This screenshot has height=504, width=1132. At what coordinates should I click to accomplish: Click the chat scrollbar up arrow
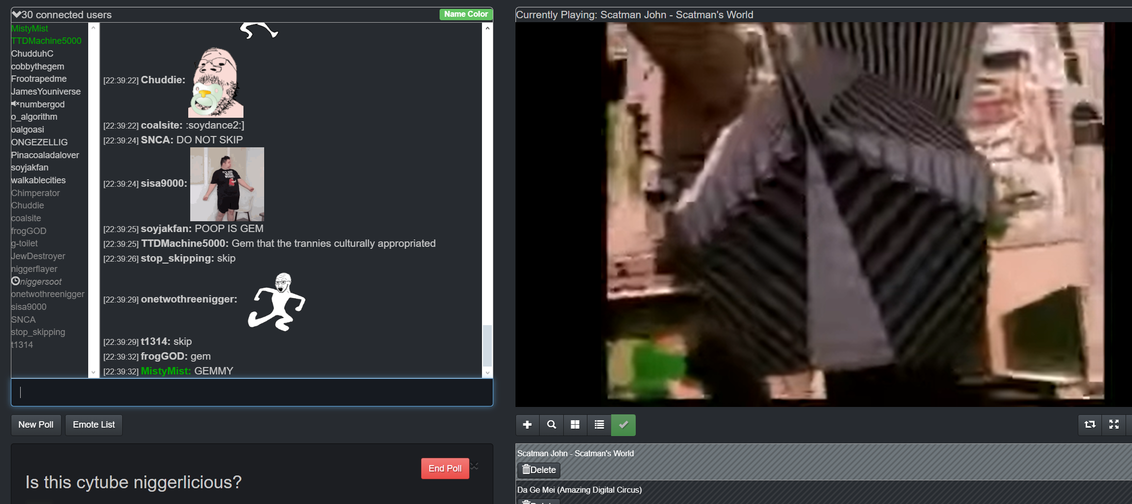coord(487,28)
